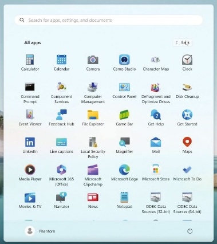
Task: Launch Game Bar
Action: (x=124, y=117)
